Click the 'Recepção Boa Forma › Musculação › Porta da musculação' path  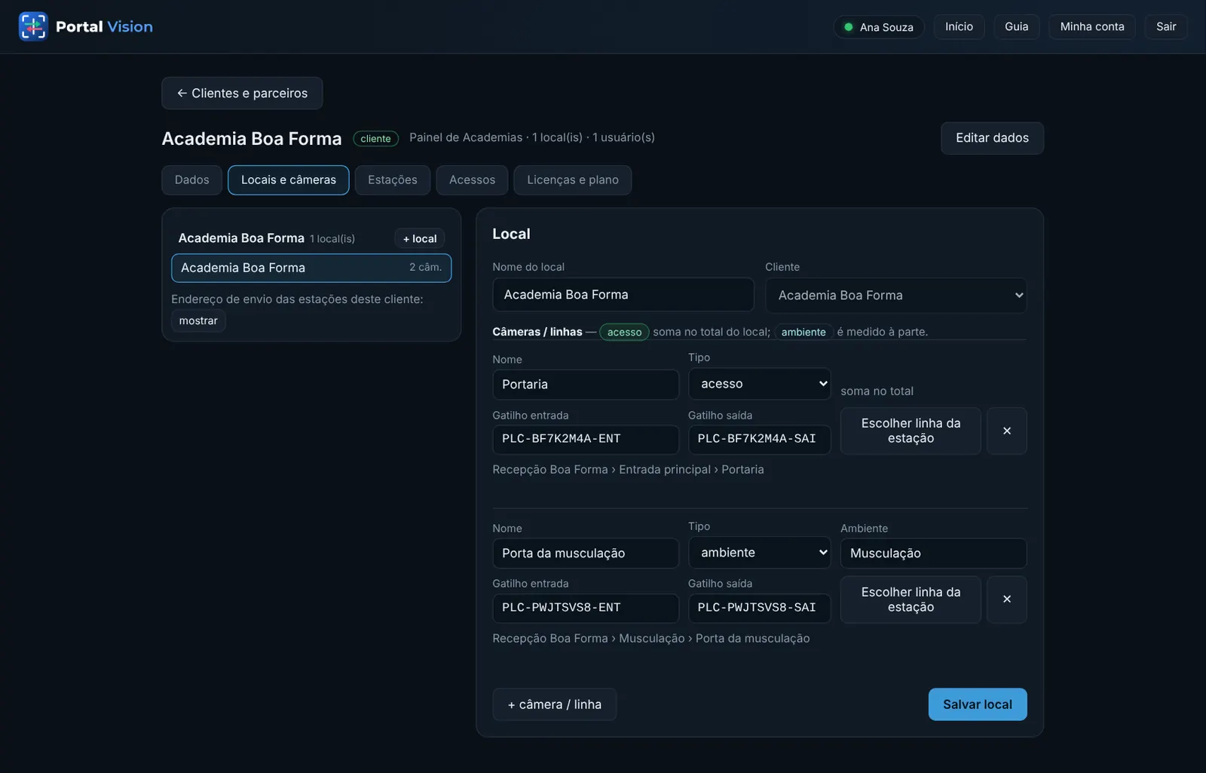pyautogui.click(x=651, y=638)
